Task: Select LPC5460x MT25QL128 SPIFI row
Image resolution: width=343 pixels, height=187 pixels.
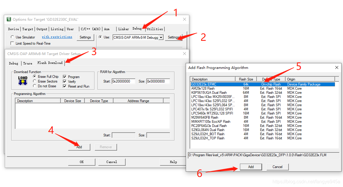Action: point(263,113)
